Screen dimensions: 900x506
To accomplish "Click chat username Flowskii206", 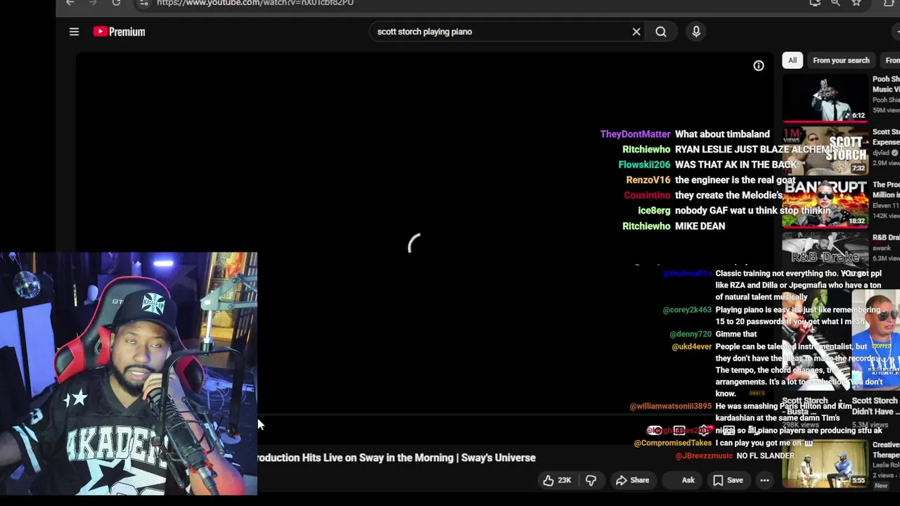I will (x=644, y=164).
